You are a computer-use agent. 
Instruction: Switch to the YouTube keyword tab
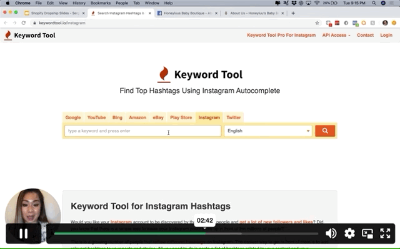click(96, 117)
